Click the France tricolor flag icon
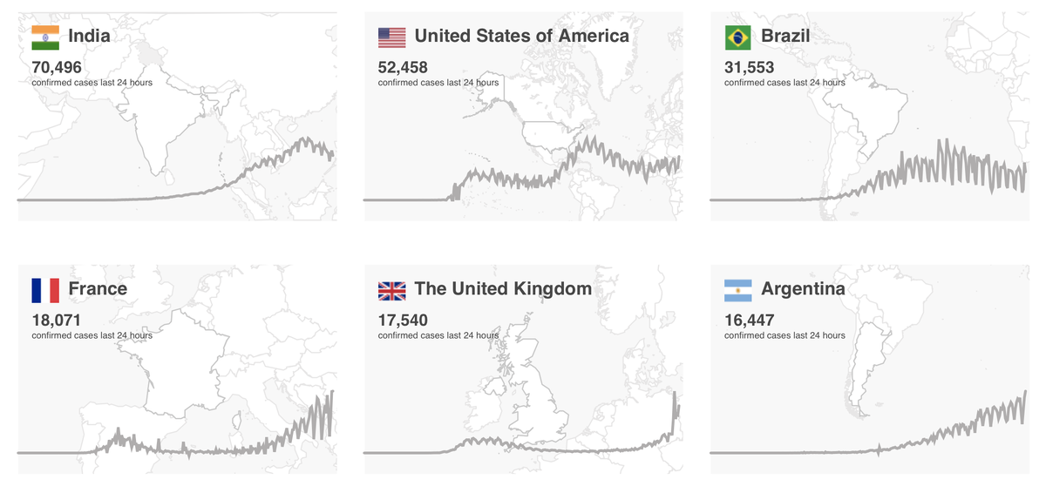The width and height of the screenshot is (1046, 493). (x=45, y=289)
